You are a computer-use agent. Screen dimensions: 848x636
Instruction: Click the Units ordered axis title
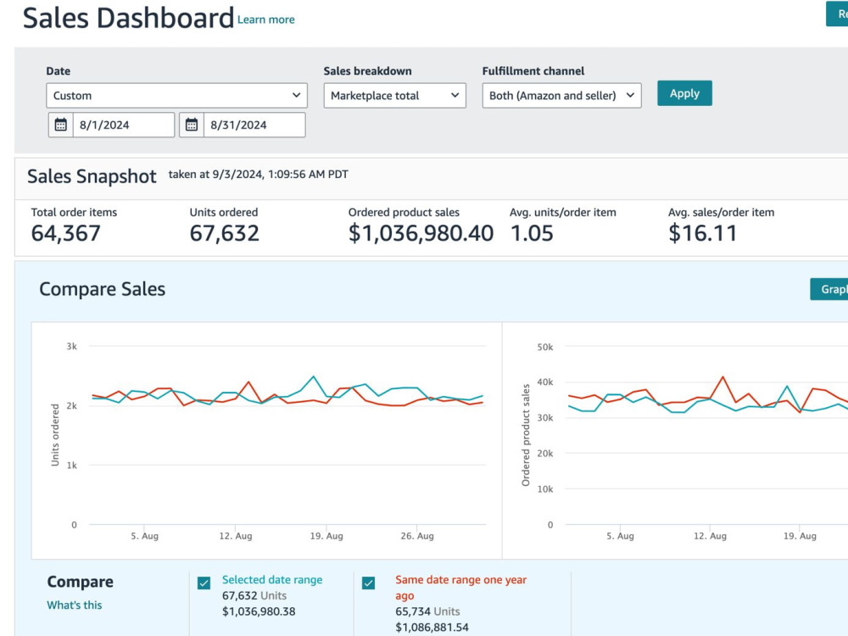tap(54, 435)
